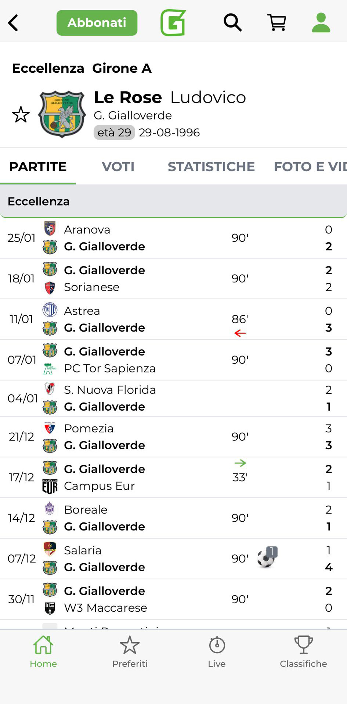Tap the G. Gialloverde team crest

[x=62, y=114]
